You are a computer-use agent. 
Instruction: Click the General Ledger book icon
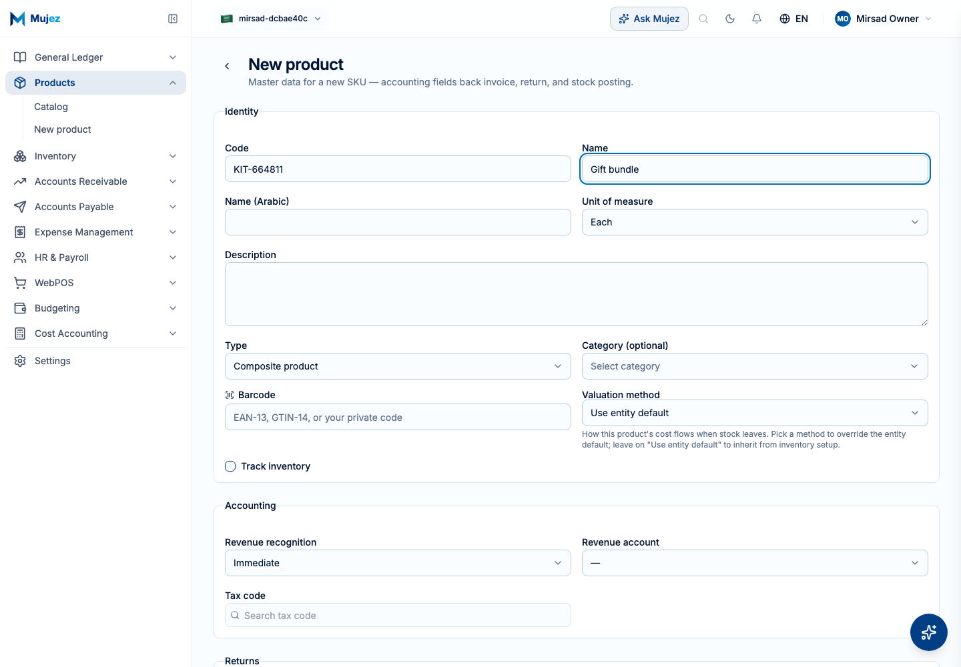20,57
